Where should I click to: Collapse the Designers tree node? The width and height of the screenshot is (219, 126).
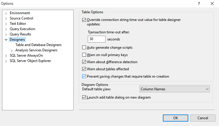[6, 40]
